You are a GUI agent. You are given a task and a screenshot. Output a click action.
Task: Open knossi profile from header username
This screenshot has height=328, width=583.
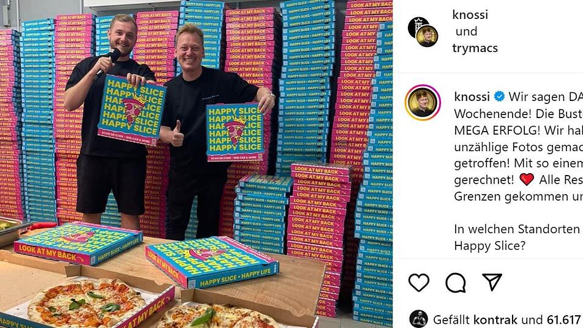coord(470,15)
